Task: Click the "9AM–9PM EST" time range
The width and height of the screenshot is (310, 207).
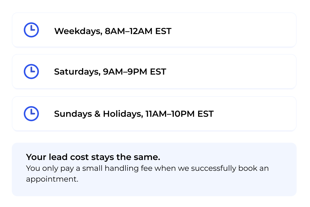Action: tap(134, 72)
